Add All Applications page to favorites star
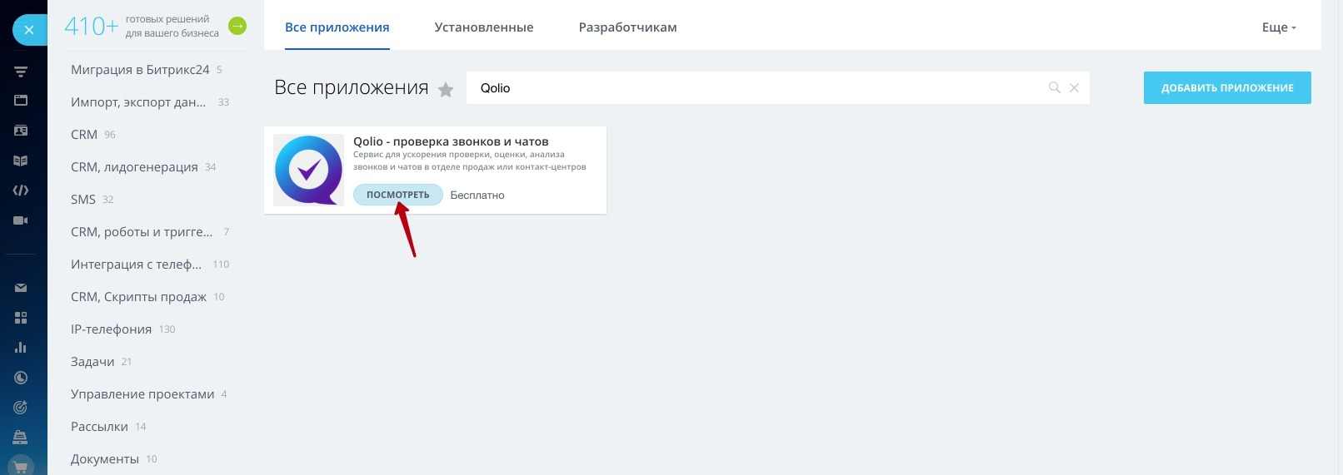The image size is (1343, 475). (x=446, y=90)
